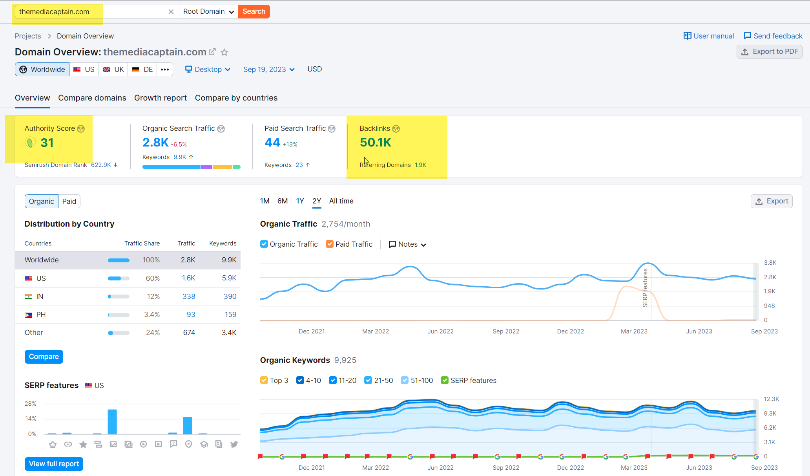This screenshot has width=810, height=476.
Task: Select the single Image SERP icon
Action: (x=113, y=444)
